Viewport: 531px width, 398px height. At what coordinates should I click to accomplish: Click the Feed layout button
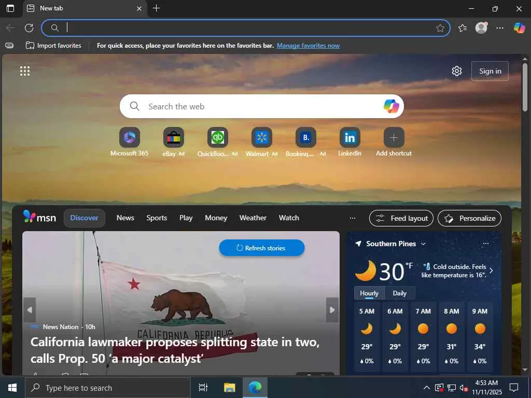[x=401, y=218]
